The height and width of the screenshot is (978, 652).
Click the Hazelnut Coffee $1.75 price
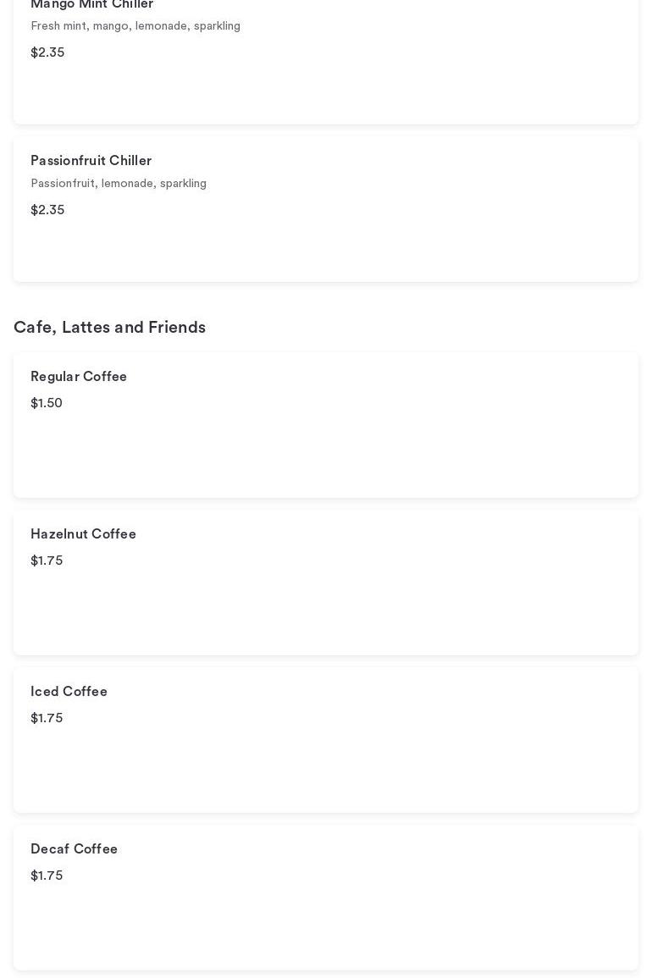tap(47, 561)
